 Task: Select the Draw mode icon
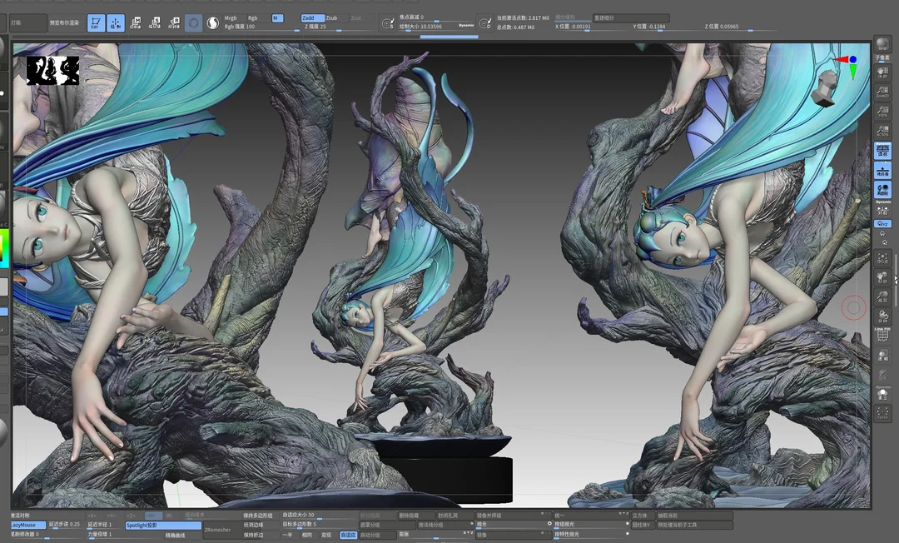(x=116, y=22)
